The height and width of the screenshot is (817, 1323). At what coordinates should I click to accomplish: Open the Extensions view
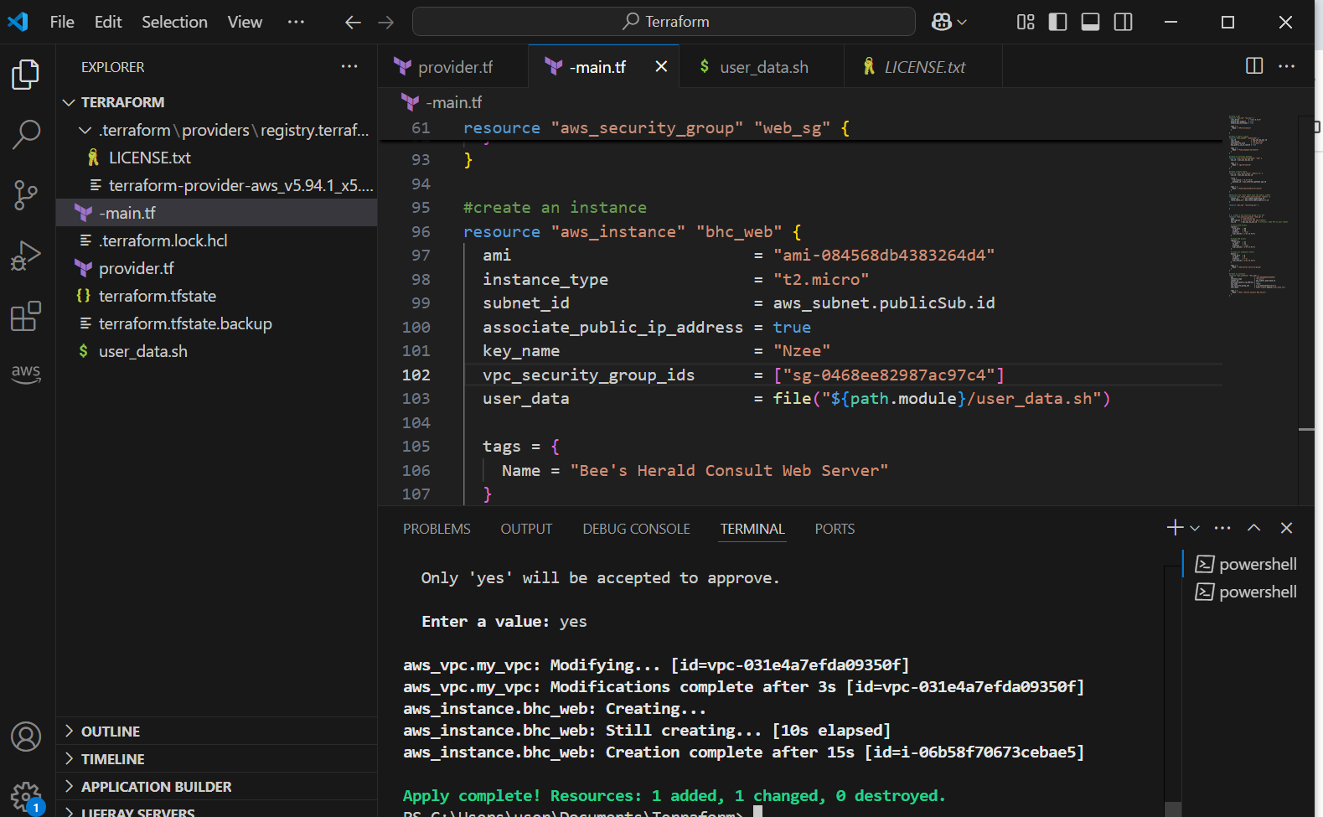pyautogui.click(x=26, y=316)
